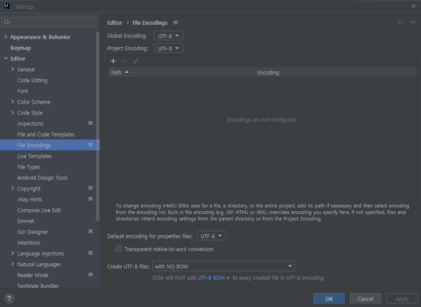Click the settings tree scrollbar
The image size is (421, 307).
98,126
